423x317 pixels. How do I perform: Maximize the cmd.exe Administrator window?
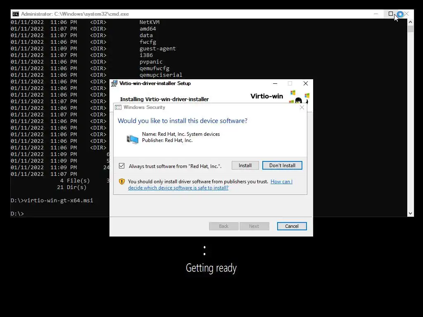click(391, 14)
